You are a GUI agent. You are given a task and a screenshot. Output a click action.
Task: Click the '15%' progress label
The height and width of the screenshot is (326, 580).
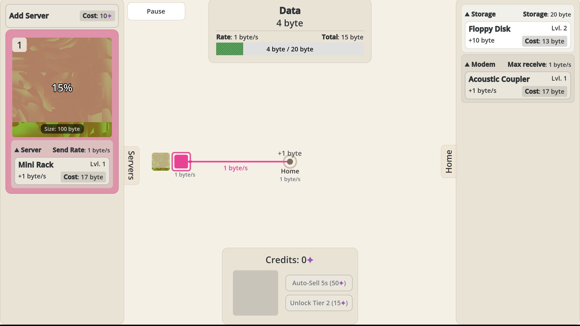(62, 88)
